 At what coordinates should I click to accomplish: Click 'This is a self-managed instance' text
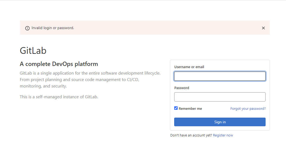(59, 97)
